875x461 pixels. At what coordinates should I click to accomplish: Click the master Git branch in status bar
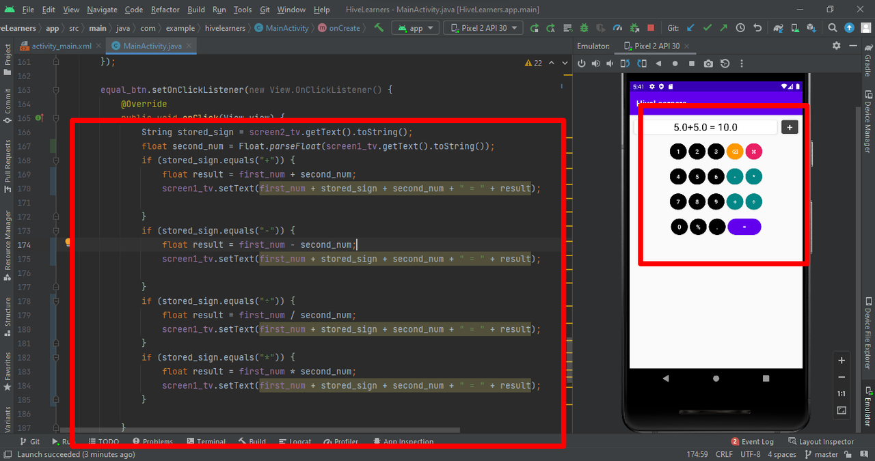coord(820,454)
